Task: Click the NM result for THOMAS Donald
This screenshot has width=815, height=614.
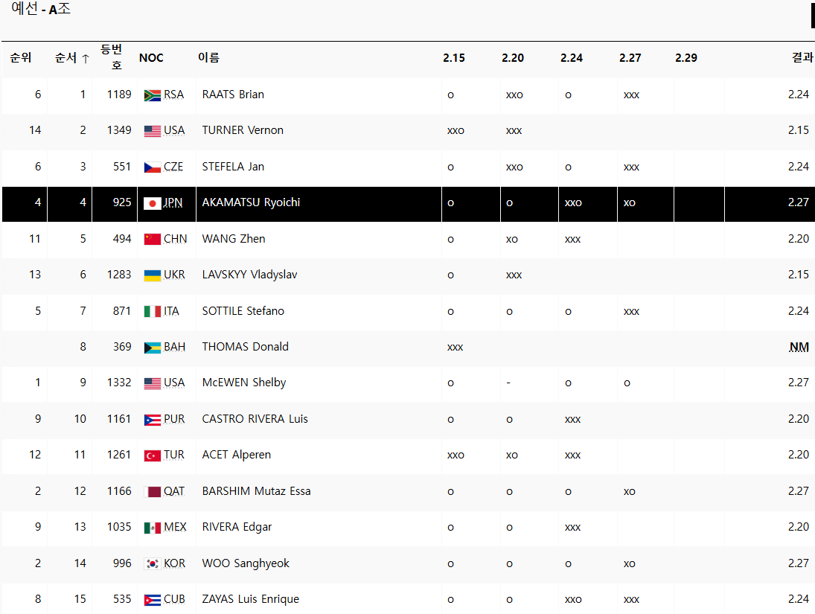Action: pyautogui.click(x=799, y=347)
